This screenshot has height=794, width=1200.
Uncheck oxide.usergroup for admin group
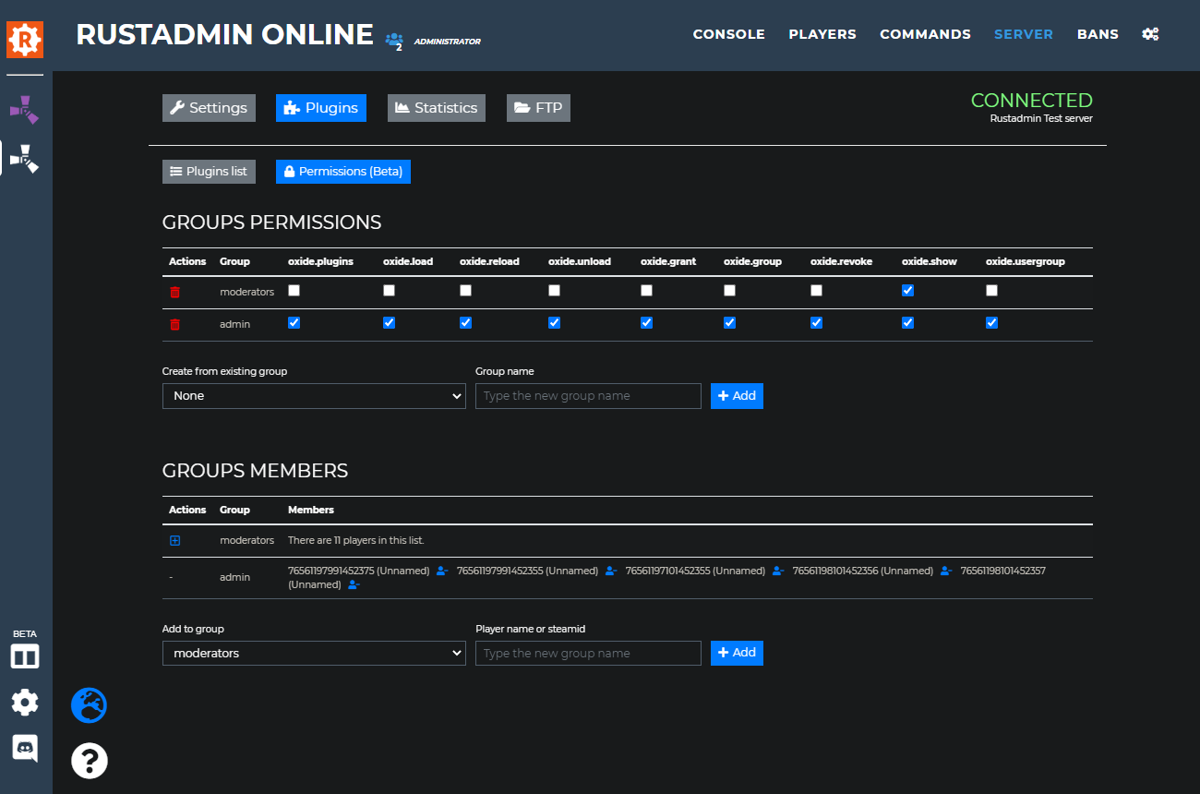[x=991, y=322]
